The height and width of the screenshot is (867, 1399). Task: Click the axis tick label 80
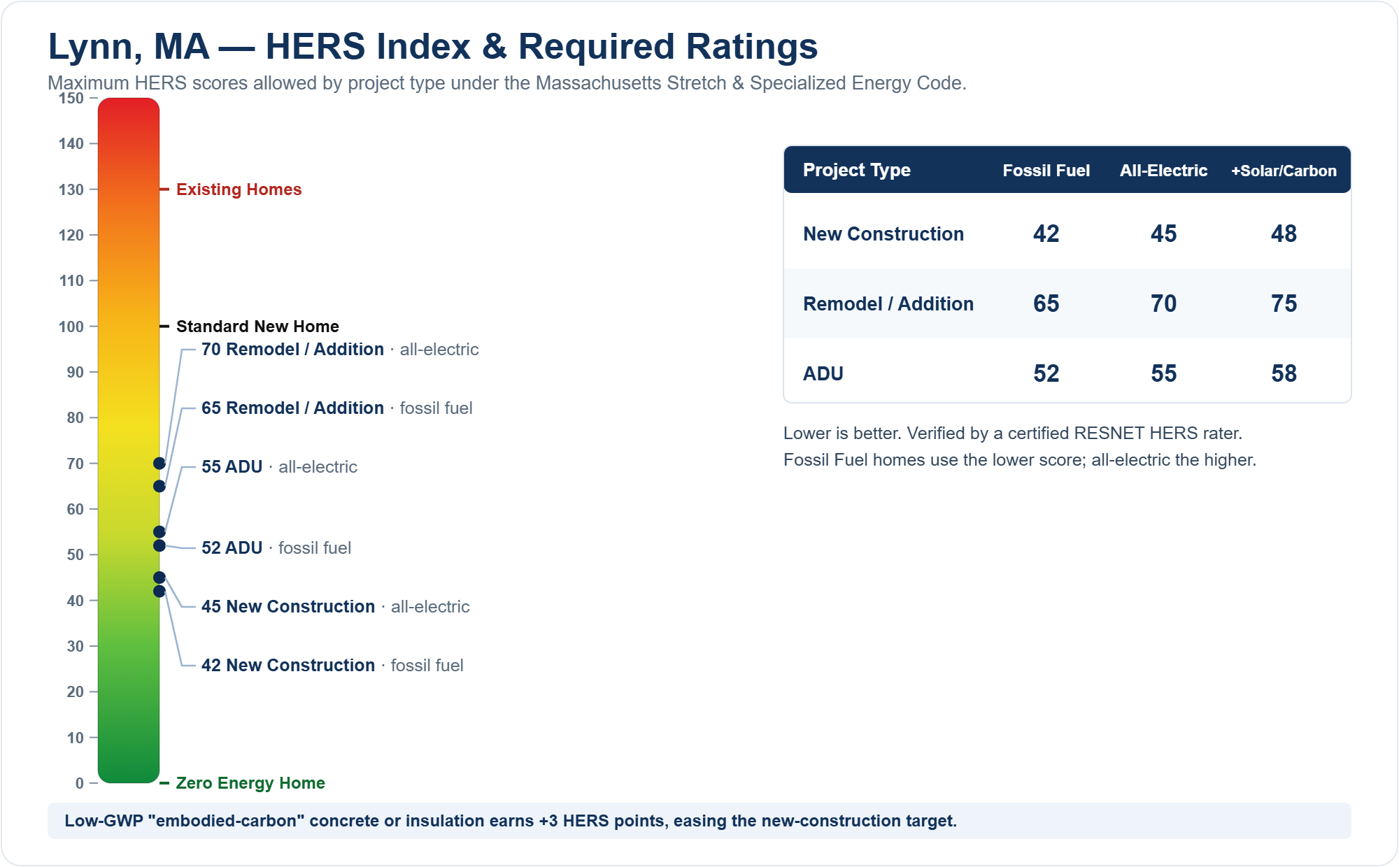[x=76, y=418]
